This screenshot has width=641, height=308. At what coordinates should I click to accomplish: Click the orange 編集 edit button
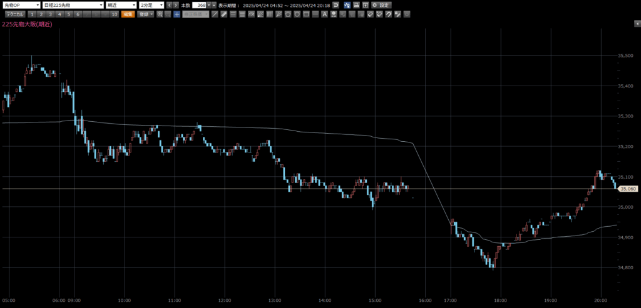pos(128,14)
